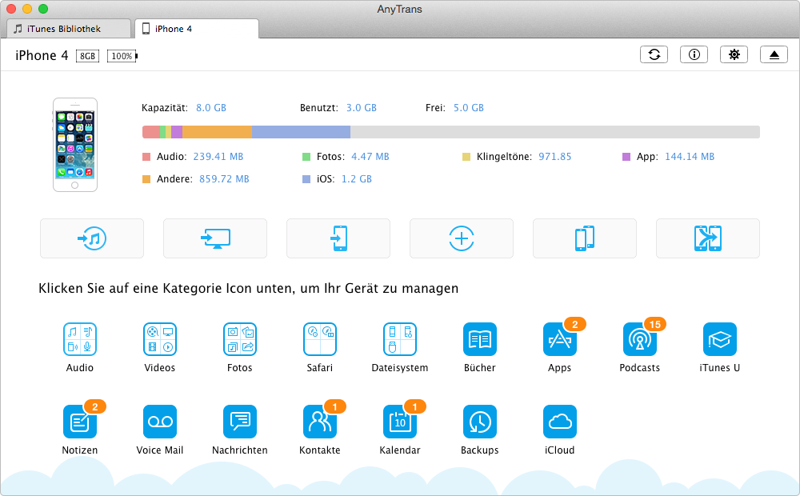Open the Dateisystem category icon
This screenshot has height=496, width=800.
tap(400, 339)
